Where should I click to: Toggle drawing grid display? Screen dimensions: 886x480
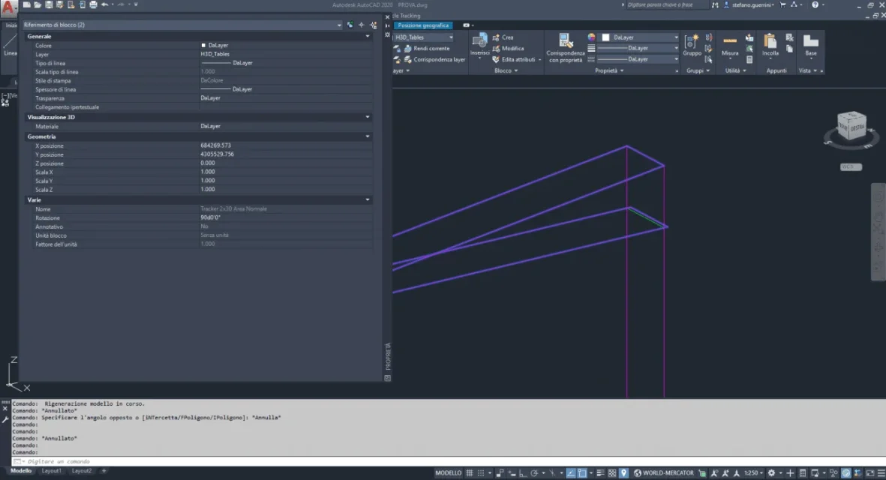pyautogui.click(x=469, y=473)
